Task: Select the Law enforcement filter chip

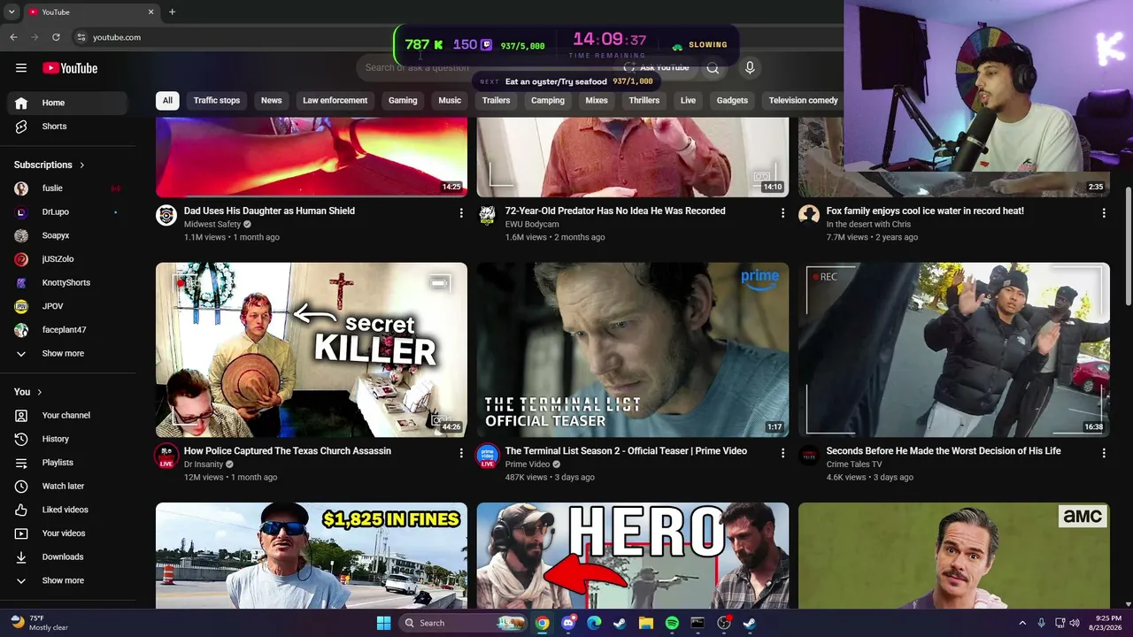Action: (335, 100)
